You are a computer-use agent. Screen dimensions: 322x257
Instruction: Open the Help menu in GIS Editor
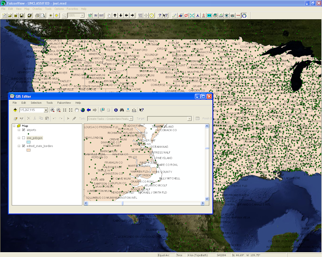tap(78, 103)
